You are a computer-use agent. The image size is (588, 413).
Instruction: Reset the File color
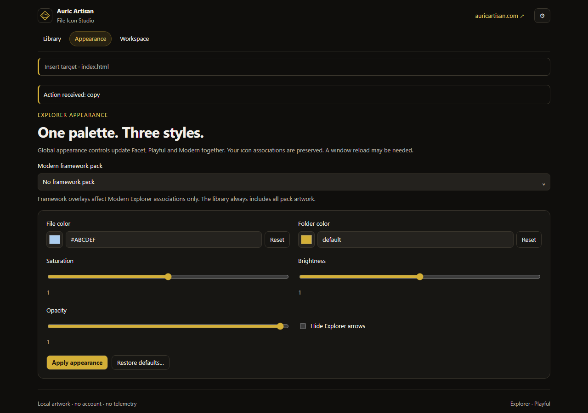277,240
